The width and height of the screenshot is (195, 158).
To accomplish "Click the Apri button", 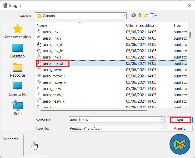I will coord(180,120).
